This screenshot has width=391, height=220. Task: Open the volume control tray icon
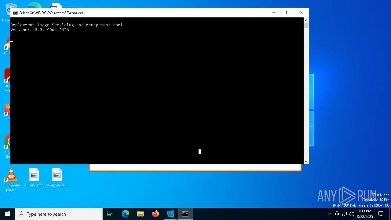pos(352,214)
